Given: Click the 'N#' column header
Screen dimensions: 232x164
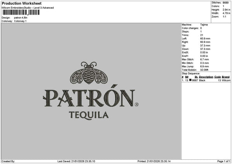Looking at the screenshot, I should [x=187, y=77].
